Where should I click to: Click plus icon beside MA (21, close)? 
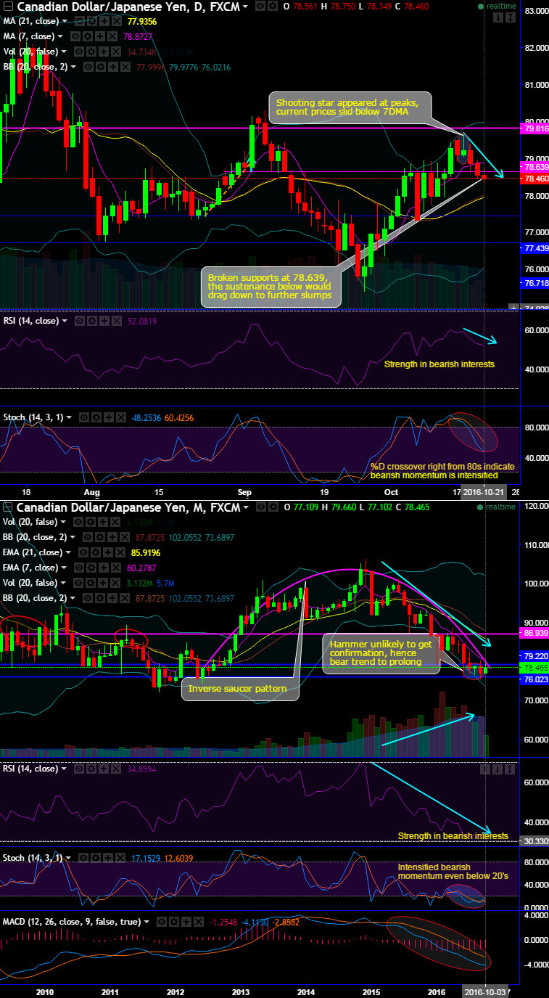point(104,21)
